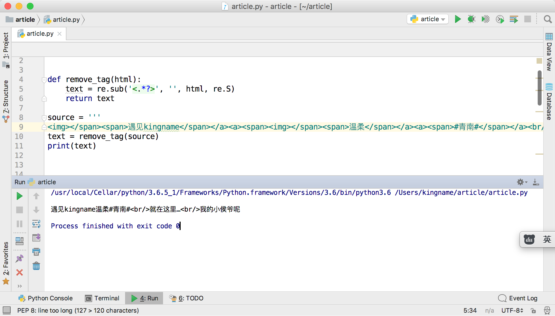
Task: Toggle scroll to end of output
Action: [36, 238]
